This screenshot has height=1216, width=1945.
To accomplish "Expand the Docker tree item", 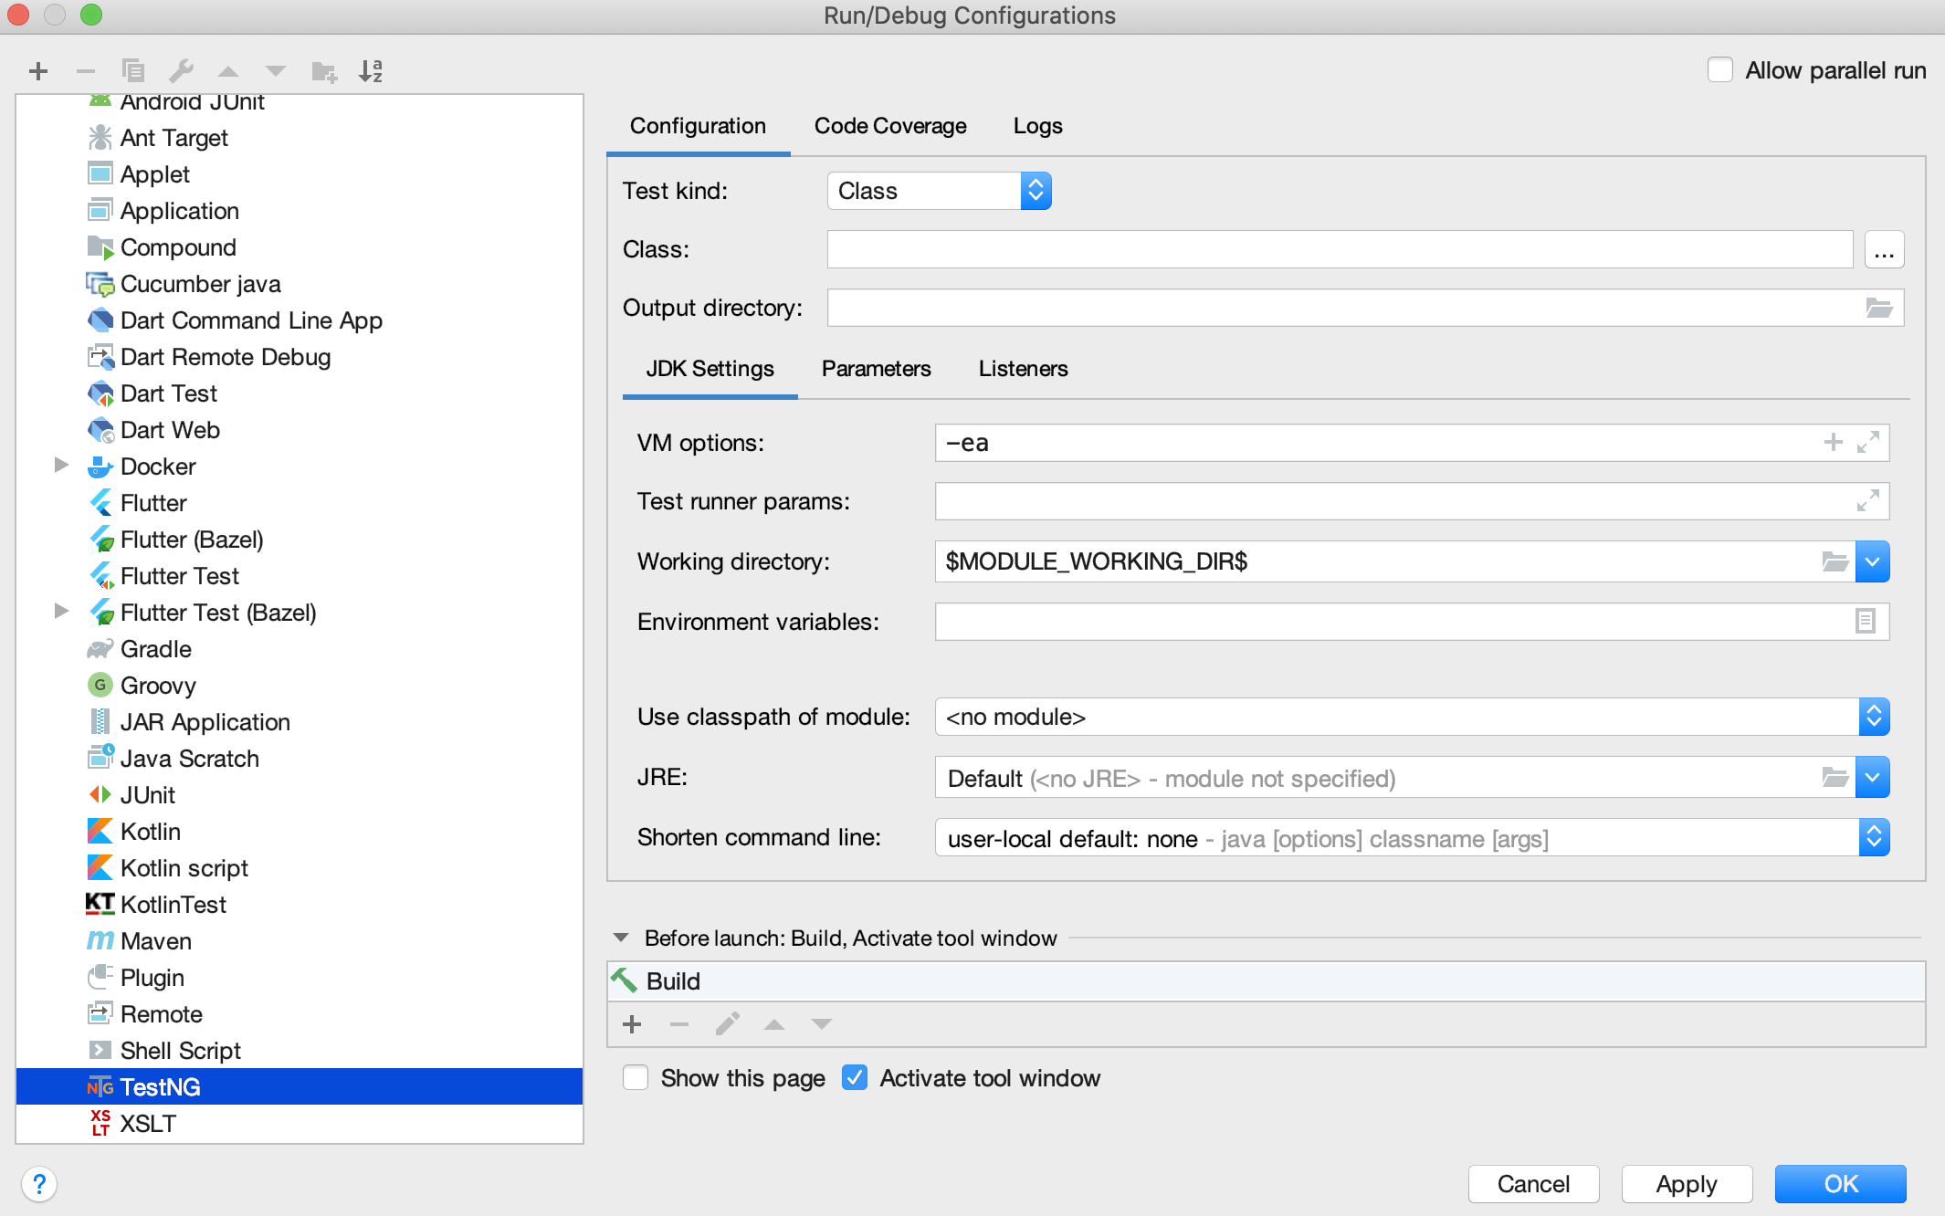I will (61, 466).
